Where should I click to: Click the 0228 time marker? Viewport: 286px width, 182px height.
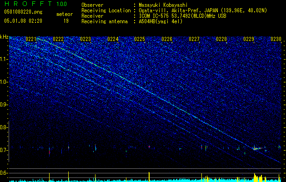(x=221, y=39)
